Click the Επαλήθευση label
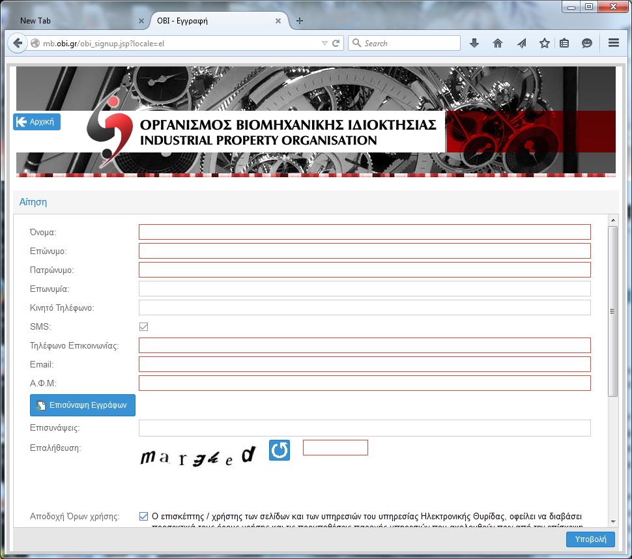The image size is (632, 559). point(55,448)
